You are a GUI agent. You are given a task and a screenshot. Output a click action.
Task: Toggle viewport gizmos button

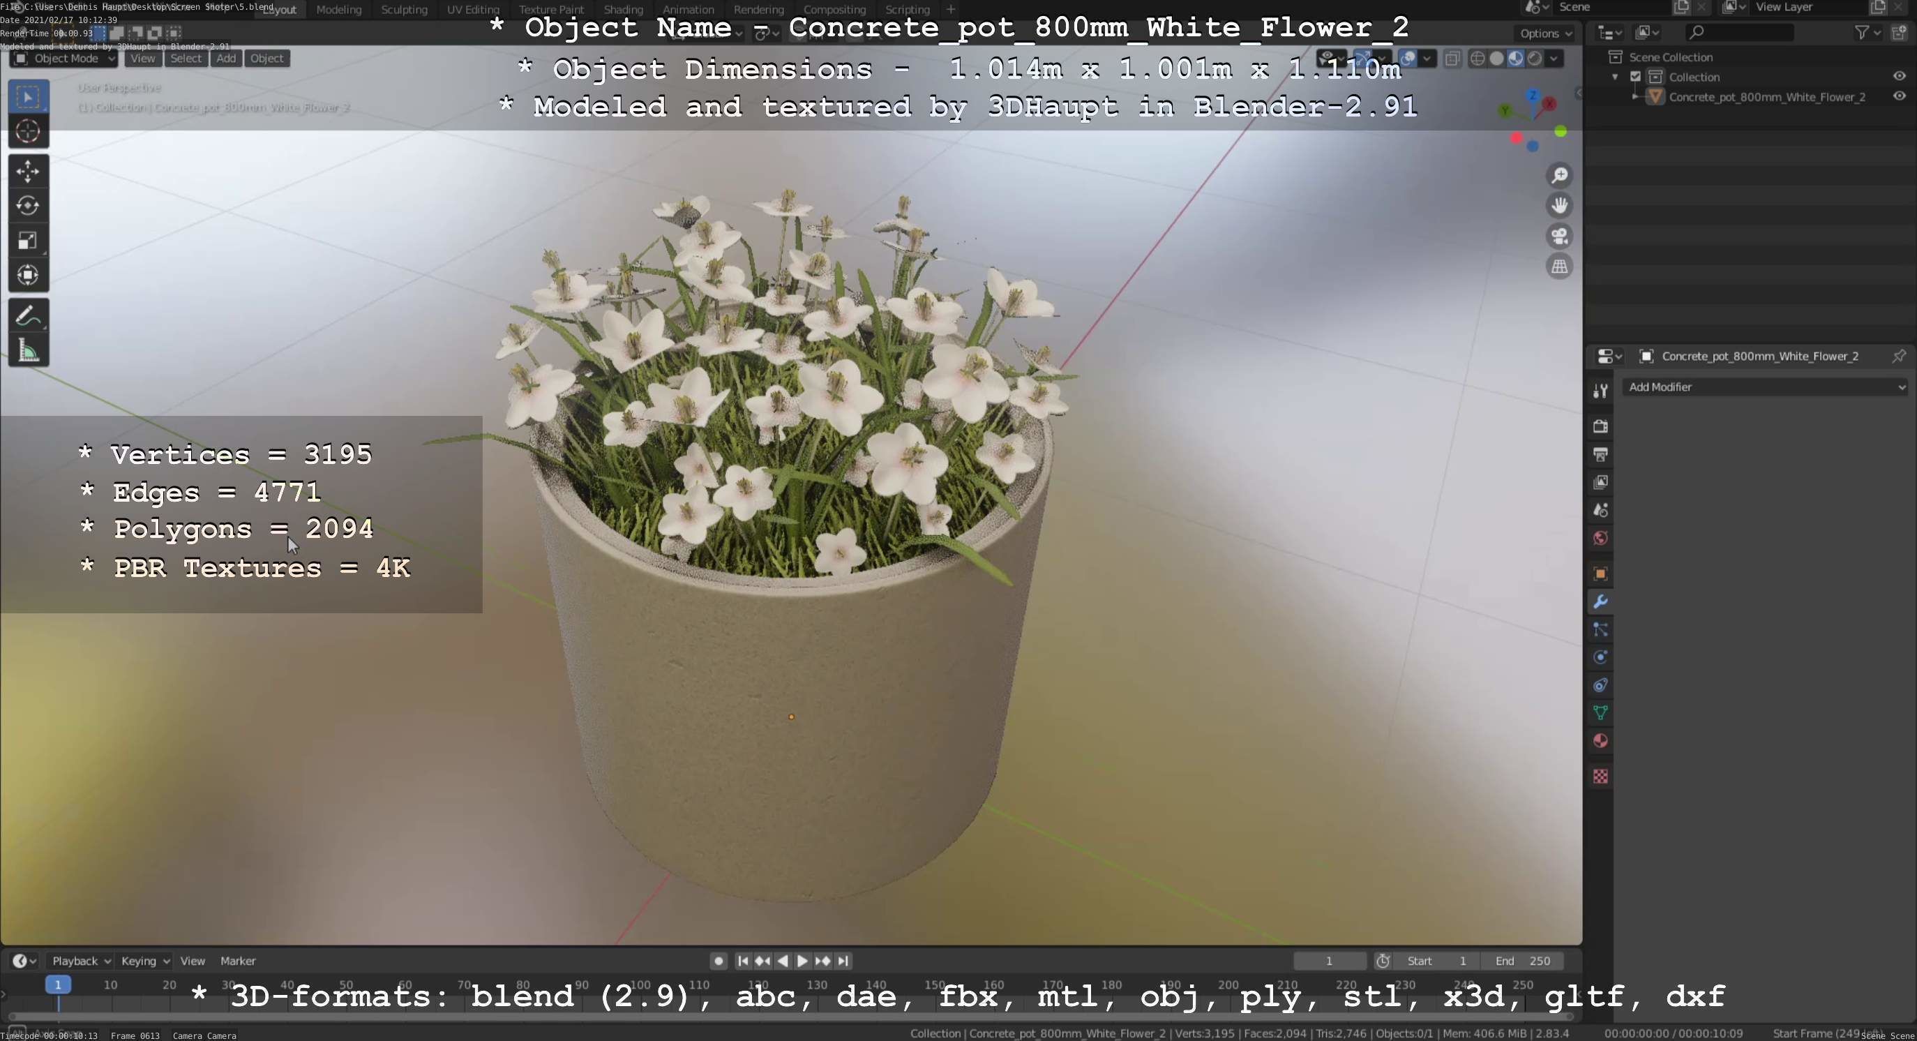pyautogui.click(x=1363, y=59)
